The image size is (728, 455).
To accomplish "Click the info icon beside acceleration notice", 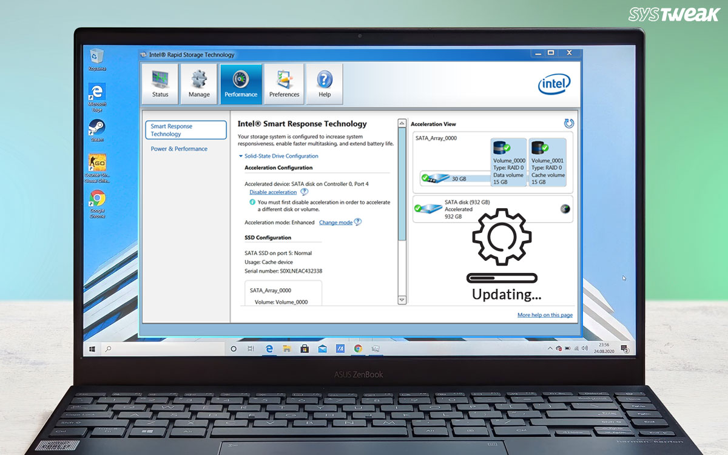I will [252, 202].
